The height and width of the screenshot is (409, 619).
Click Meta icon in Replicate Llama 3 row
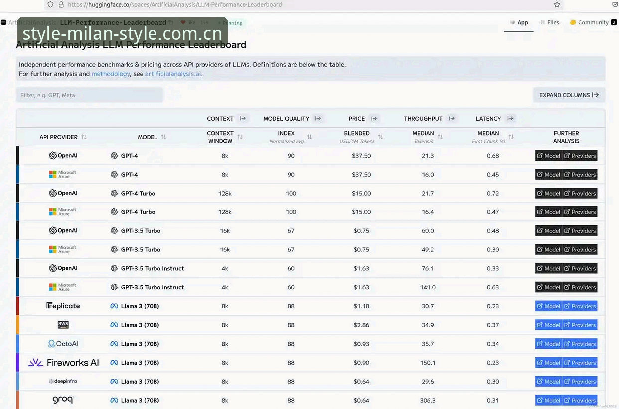pos(114,306)
